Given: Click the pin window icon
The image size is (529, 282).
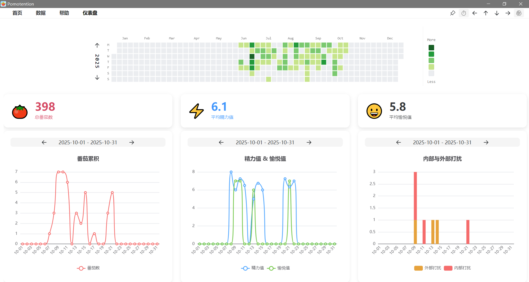Looking at the screenshot, I should point(453,13).
